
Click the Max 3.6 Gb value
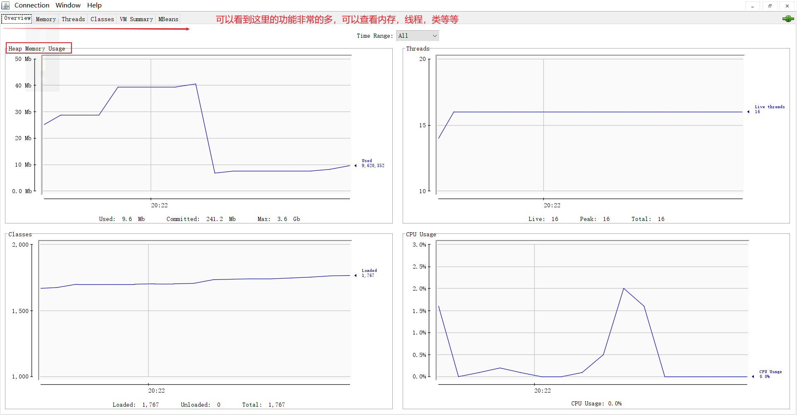point(279,219)
